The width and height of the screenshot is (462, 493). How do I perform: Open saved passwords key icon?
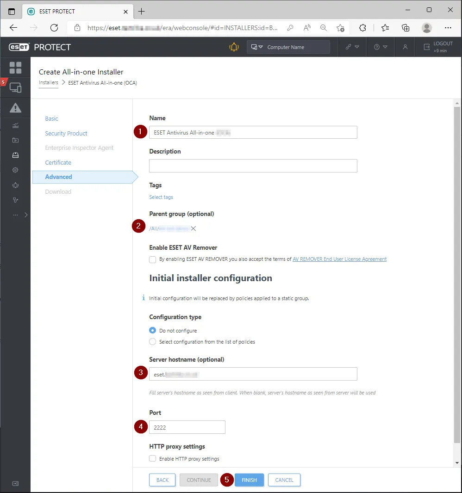click(x=290, y=28)
